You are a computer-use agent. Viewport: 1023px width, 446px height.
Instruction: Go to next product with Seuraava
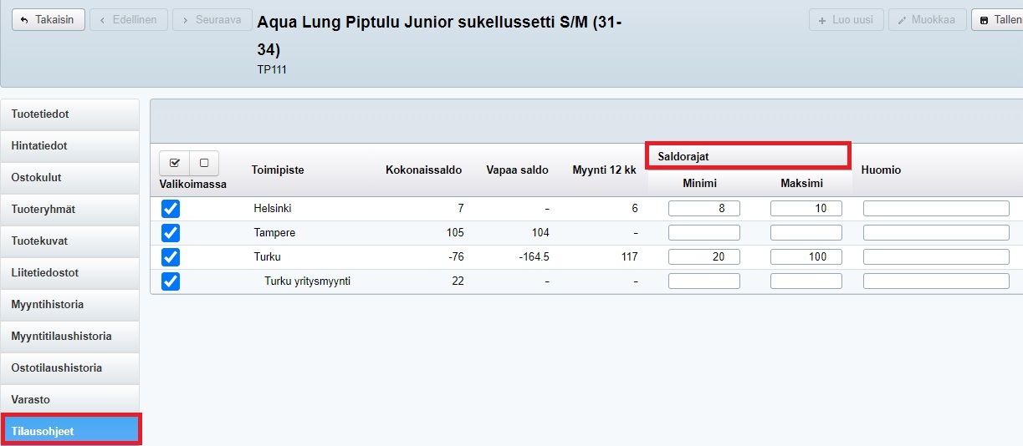pyautogui.click(x=212, y=19)
